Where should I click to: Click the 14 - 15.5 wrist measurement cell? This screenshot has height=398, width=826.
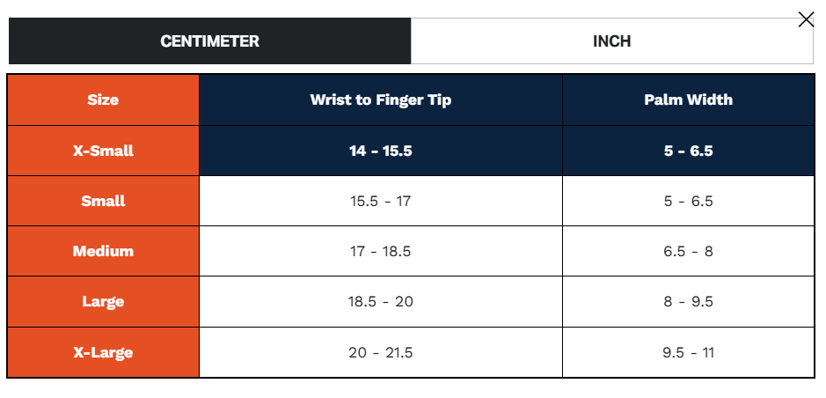point(380,151)
